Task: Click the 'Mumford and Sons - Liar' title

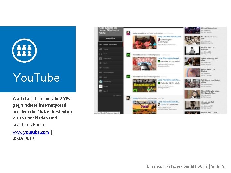Action: coord(209,38)
